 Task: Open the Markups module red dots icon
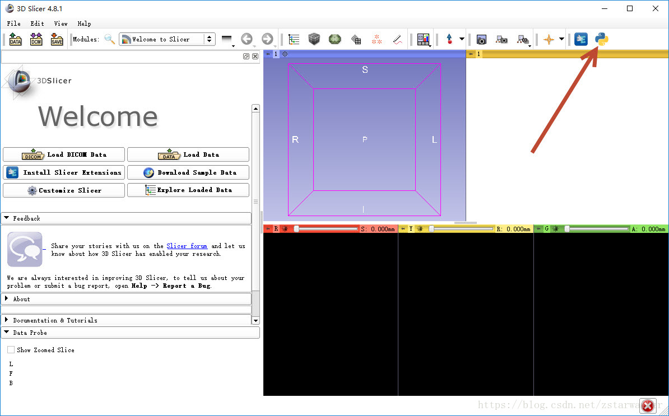point(377,39)
